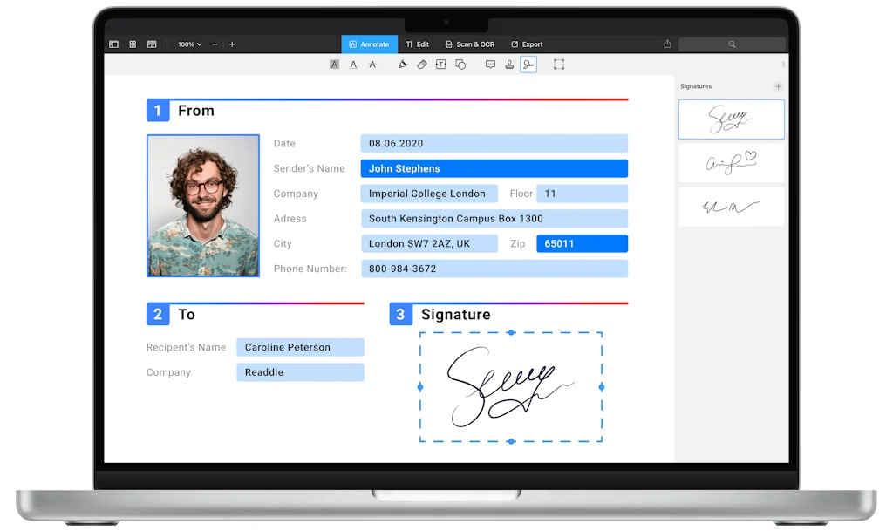Viewport: 893px width, 531px height.
Task: Open the Scan & OCR tab
Action: coord(470,44)
